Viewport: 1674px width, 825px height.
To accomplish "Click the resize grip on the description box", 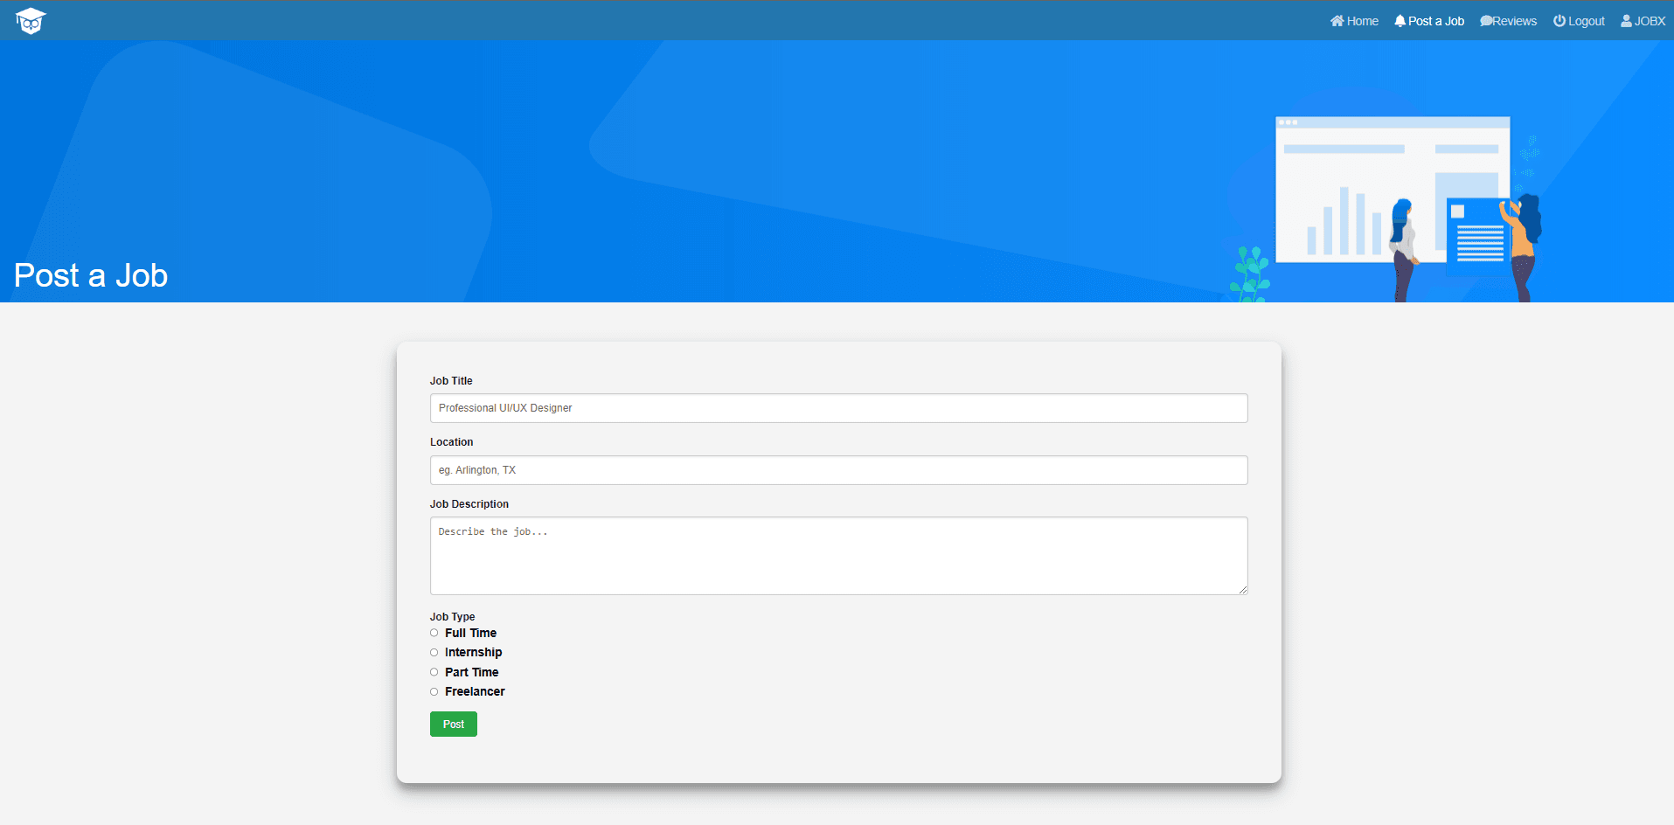I will pyautogui.click(x=1244, y=589).
